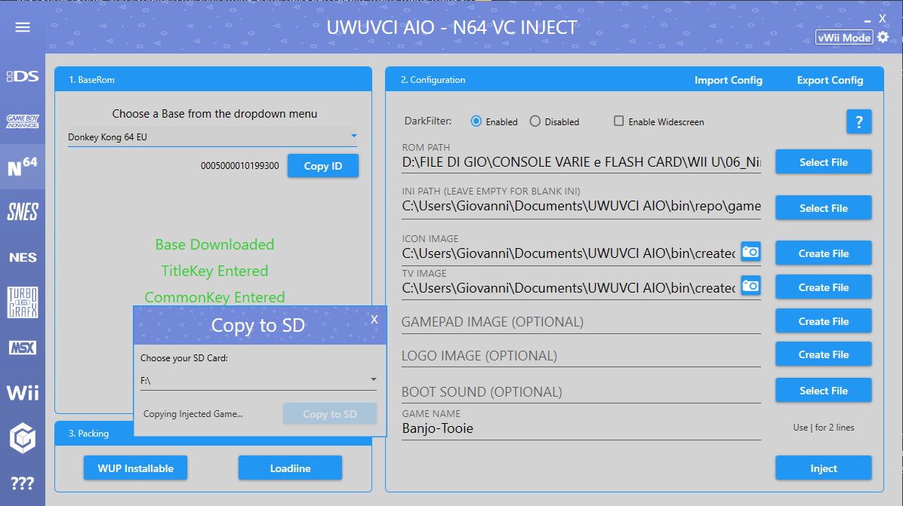
Task: Switch to the DS console injector
Action: tap(23, 76)
